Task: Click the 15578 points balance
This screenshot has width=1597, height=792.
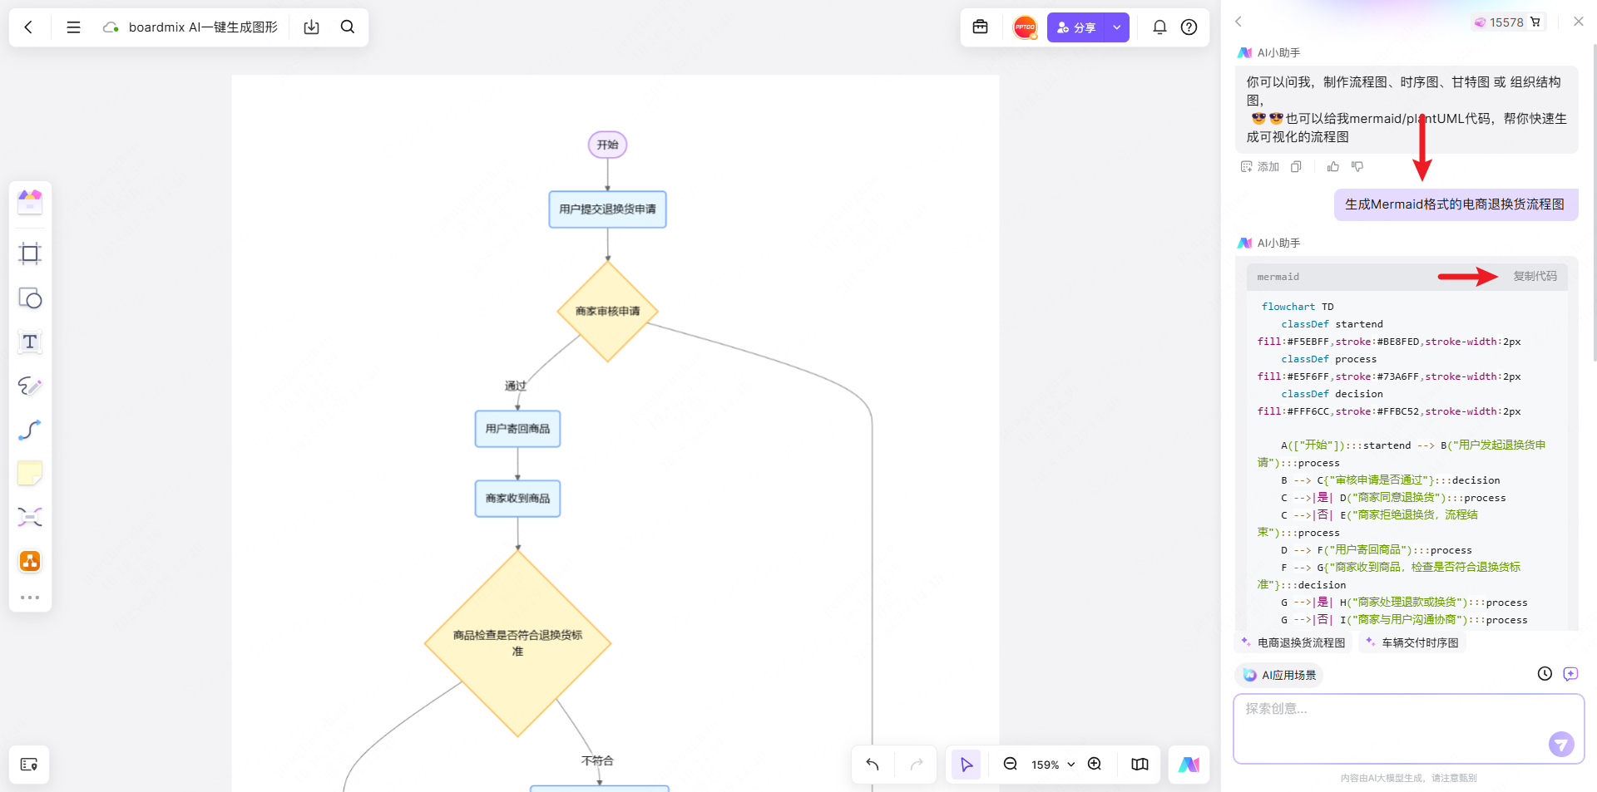Action: (x=1507, y=22)
